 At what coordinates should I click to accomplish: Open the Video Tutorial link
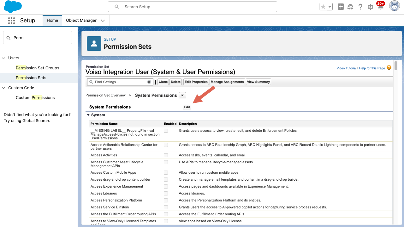pyautogui.click(x=347, y=68)
